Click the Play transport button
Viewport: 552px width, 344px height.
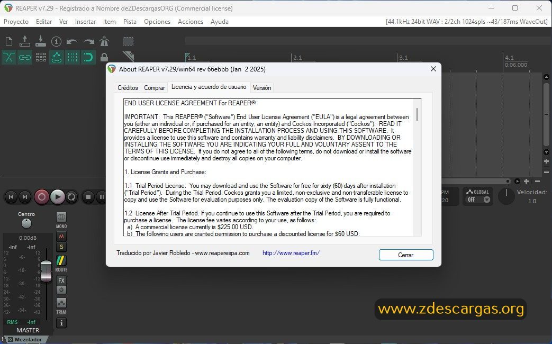(57, 197)
